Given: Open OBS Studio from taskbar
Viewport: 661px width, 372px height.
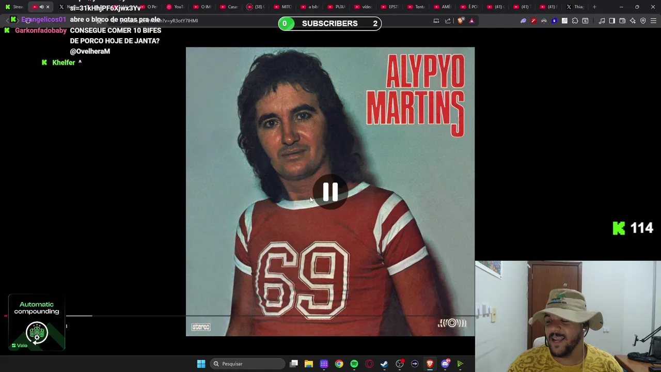Looking at the screenshot, I should [x=400, y=364].
